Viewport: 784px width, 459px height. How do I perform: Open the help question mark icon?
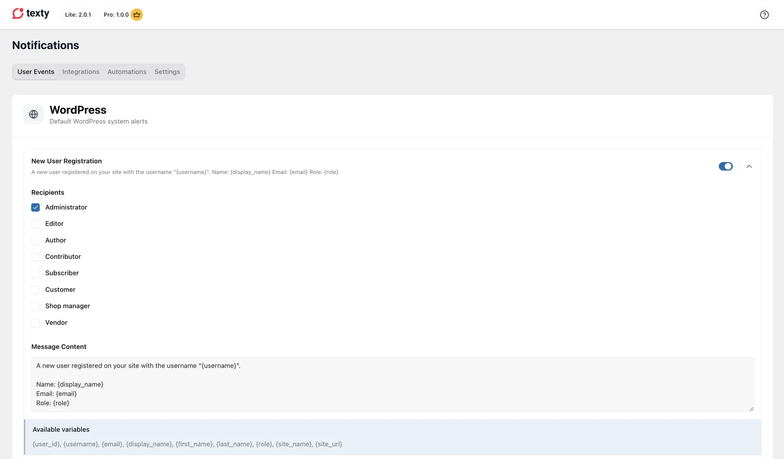click(x=764, y=15)
